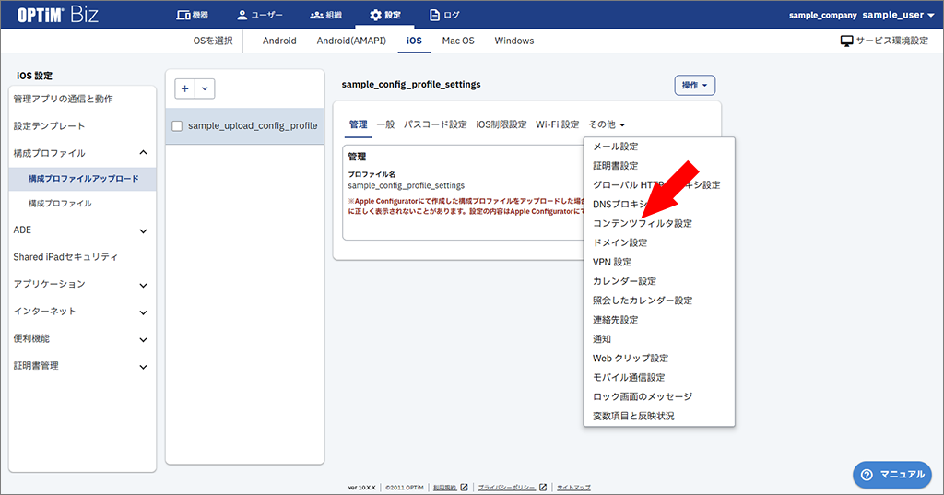Collapse the 構成プロファイル sidebar section
The height and width of the screenshot is (495, 944).
point(143,153)
